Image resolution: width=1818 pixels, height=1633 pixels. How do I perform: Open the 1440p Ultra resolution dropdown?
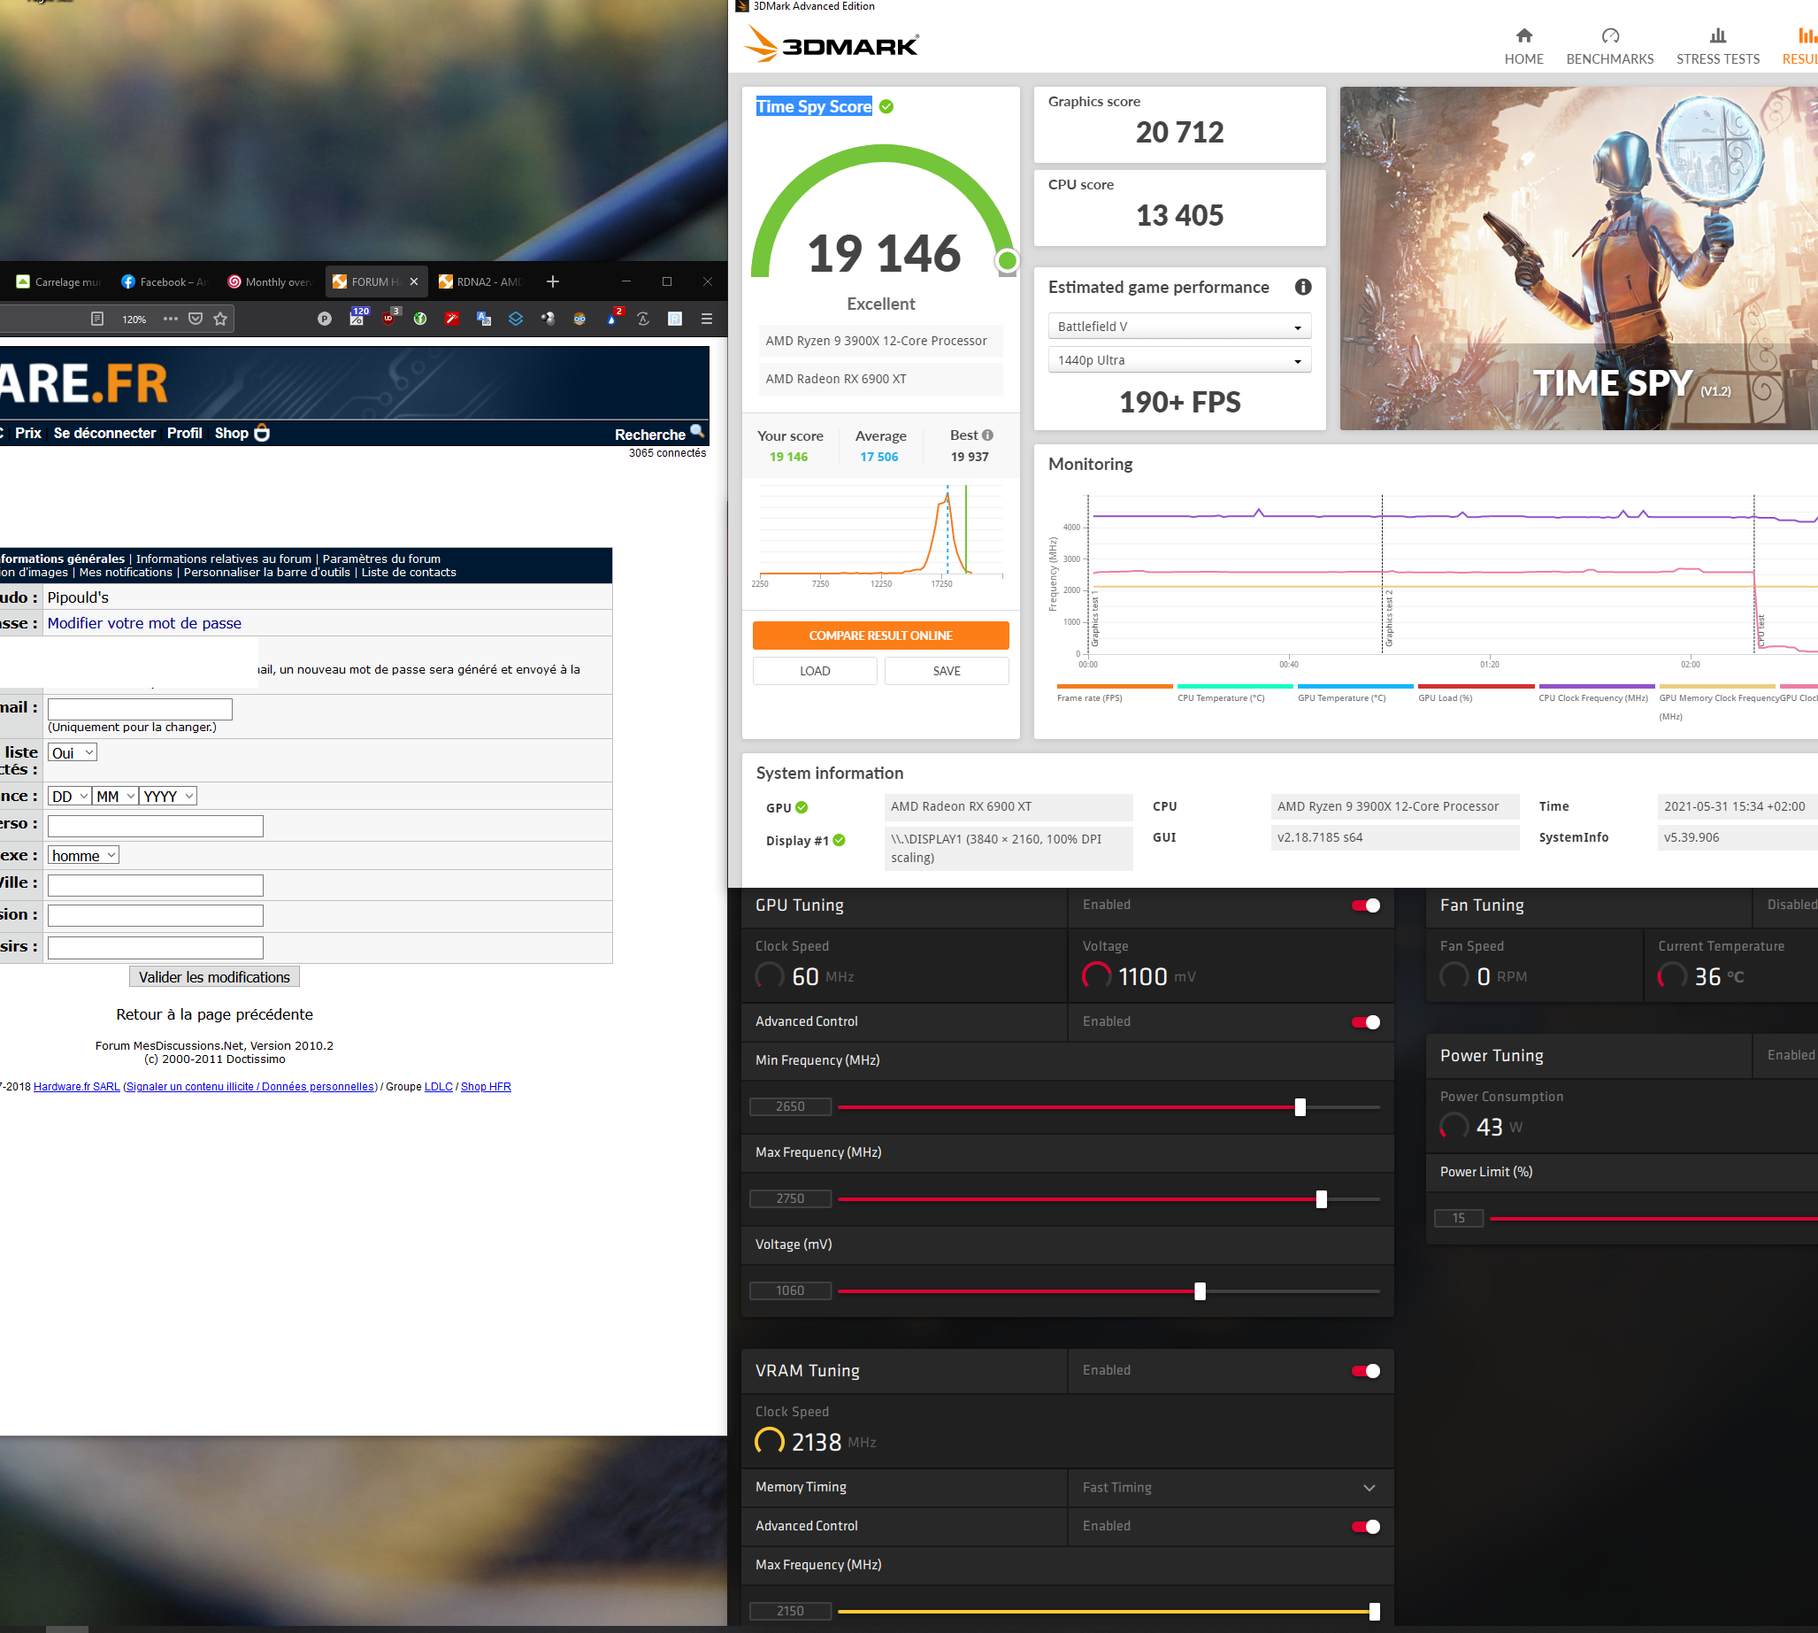pos(1179,360)
